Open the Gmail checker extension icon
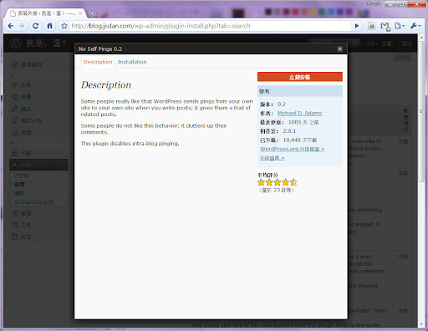Viewport: 428px width, 331px height. [x=385, y=26]
